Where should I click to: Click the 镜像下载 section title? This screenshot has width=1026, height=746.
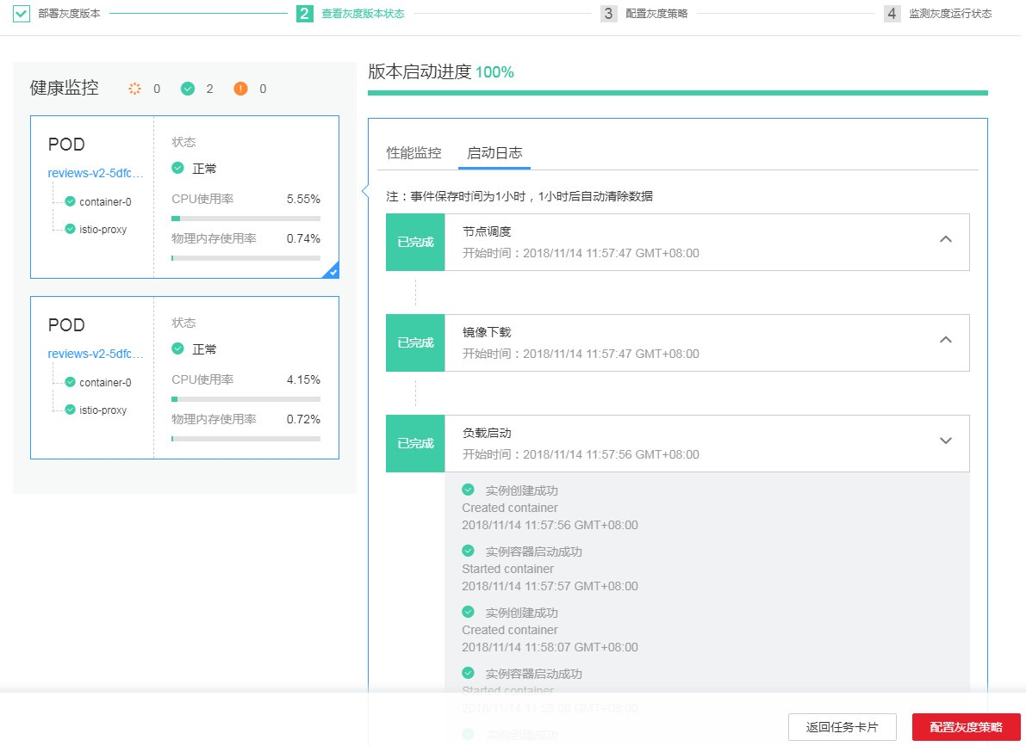coord(487,332)
